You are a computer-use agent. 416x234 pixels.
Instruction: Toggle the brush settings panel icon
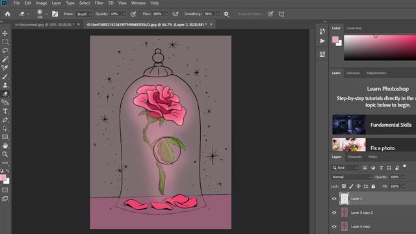[55, 14]
